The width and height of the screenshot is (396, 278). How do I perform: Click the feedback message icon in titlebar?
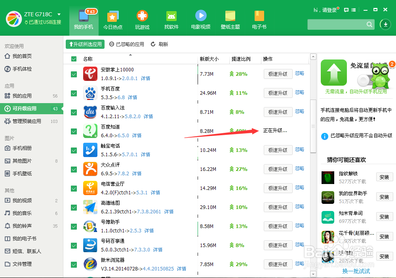[346, 10]
